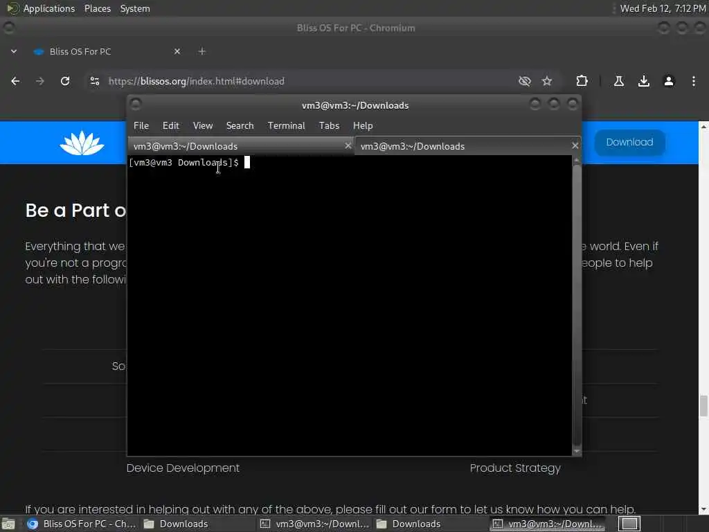
Task: Click the terminal scrollbar up arrow
Action: pyautogui.click(x=577, y=161)
